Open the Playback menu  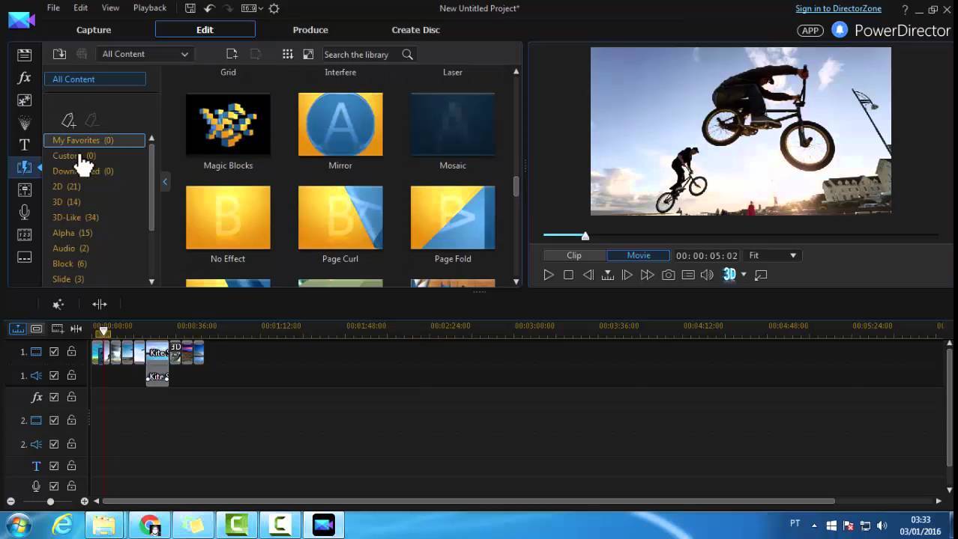pyautogui.click(x=150, y=7)
